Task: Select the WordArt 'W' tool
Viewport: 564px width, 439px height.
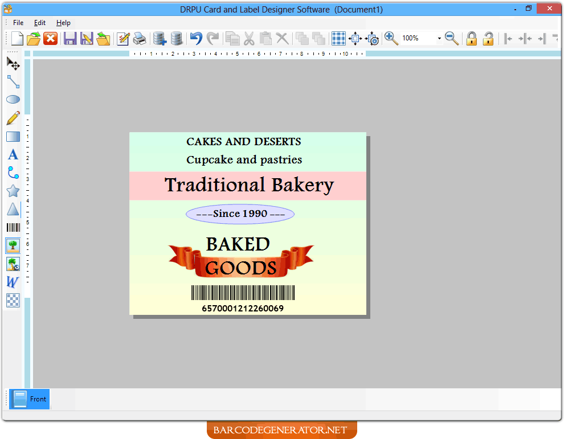Action: [x=13, y=282]
